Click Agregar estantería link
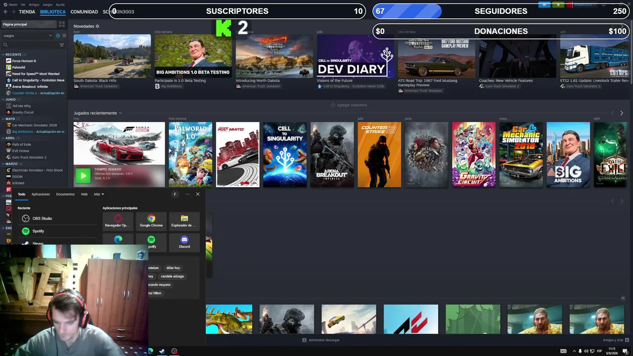Image resolution: width=633 pixels, height=356 pixels. [x=349, y=105]
